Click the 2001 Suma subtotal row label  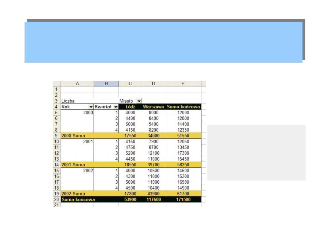73,165
